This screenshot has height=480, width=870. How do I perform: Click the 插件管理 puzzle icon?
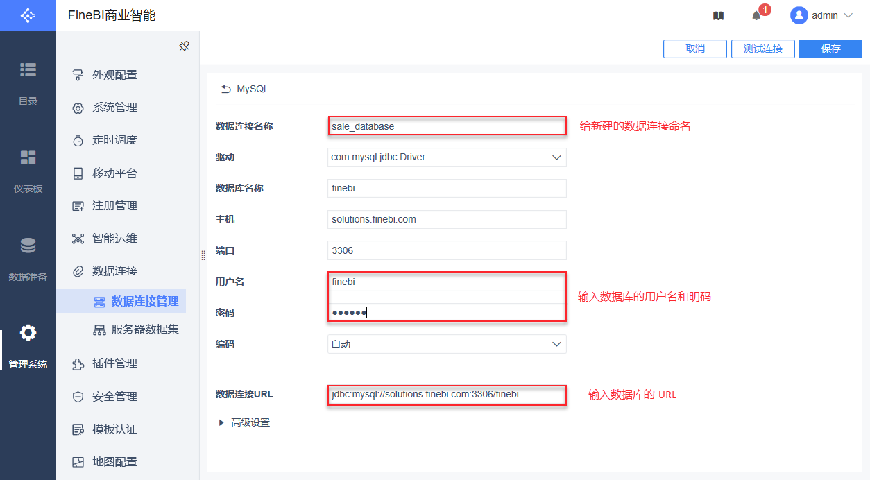point(78,363)
